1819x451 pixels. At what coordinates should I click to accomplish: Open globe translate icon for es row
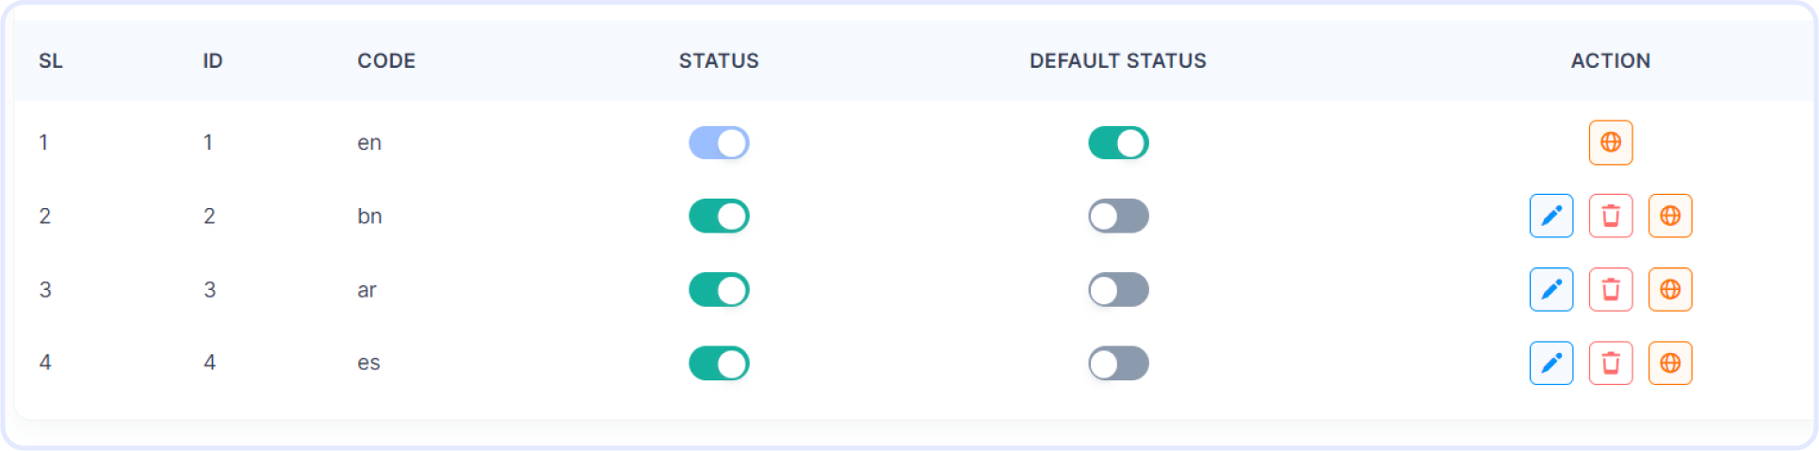tap(1669, 362)
